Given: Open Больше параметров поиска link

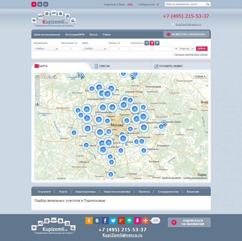Looking at the screenshot, I should coord(191,55).
